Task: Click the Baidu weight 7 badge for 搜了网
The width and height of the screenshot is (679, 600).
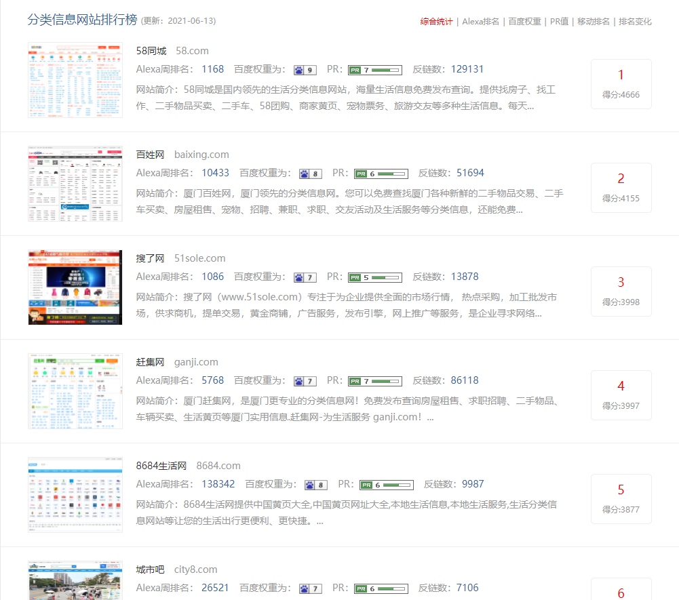Action: (x=305, y=277)
